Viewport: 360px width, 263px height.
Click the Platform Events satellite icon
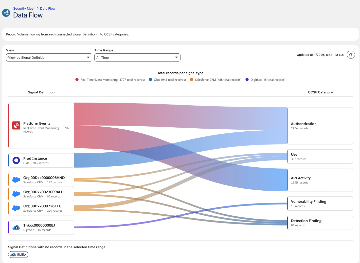pos(16,126)
